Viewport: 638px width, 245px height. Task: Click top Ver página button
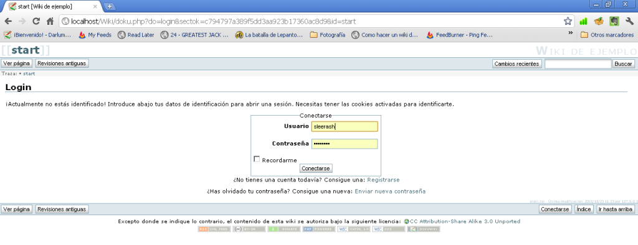tap(16, 63)
